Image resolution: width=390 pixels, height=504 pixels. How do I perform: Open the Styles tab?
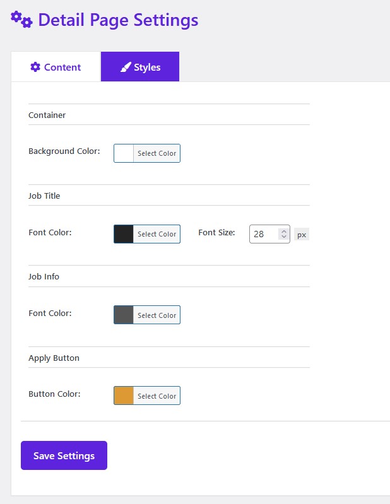click(140, 67)
